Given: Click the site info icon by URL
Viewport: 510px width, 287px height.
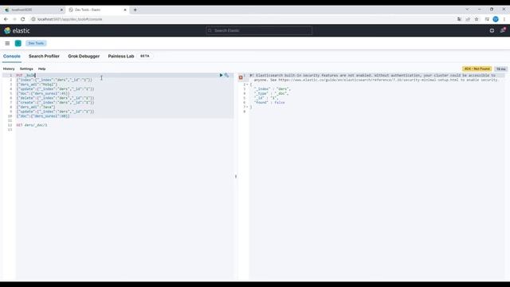Looking at the screenshot, I should click(33, 19).
